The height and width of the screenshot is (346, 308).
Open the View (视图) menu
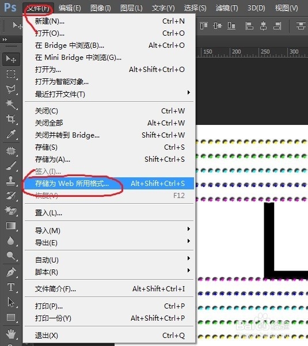(286, 8)
